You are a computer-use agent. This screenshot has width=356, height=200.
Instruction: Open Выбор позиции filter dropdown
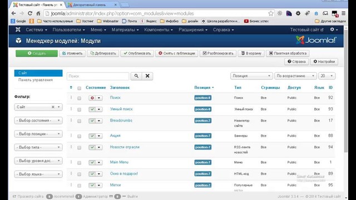[x=38, y=134]
